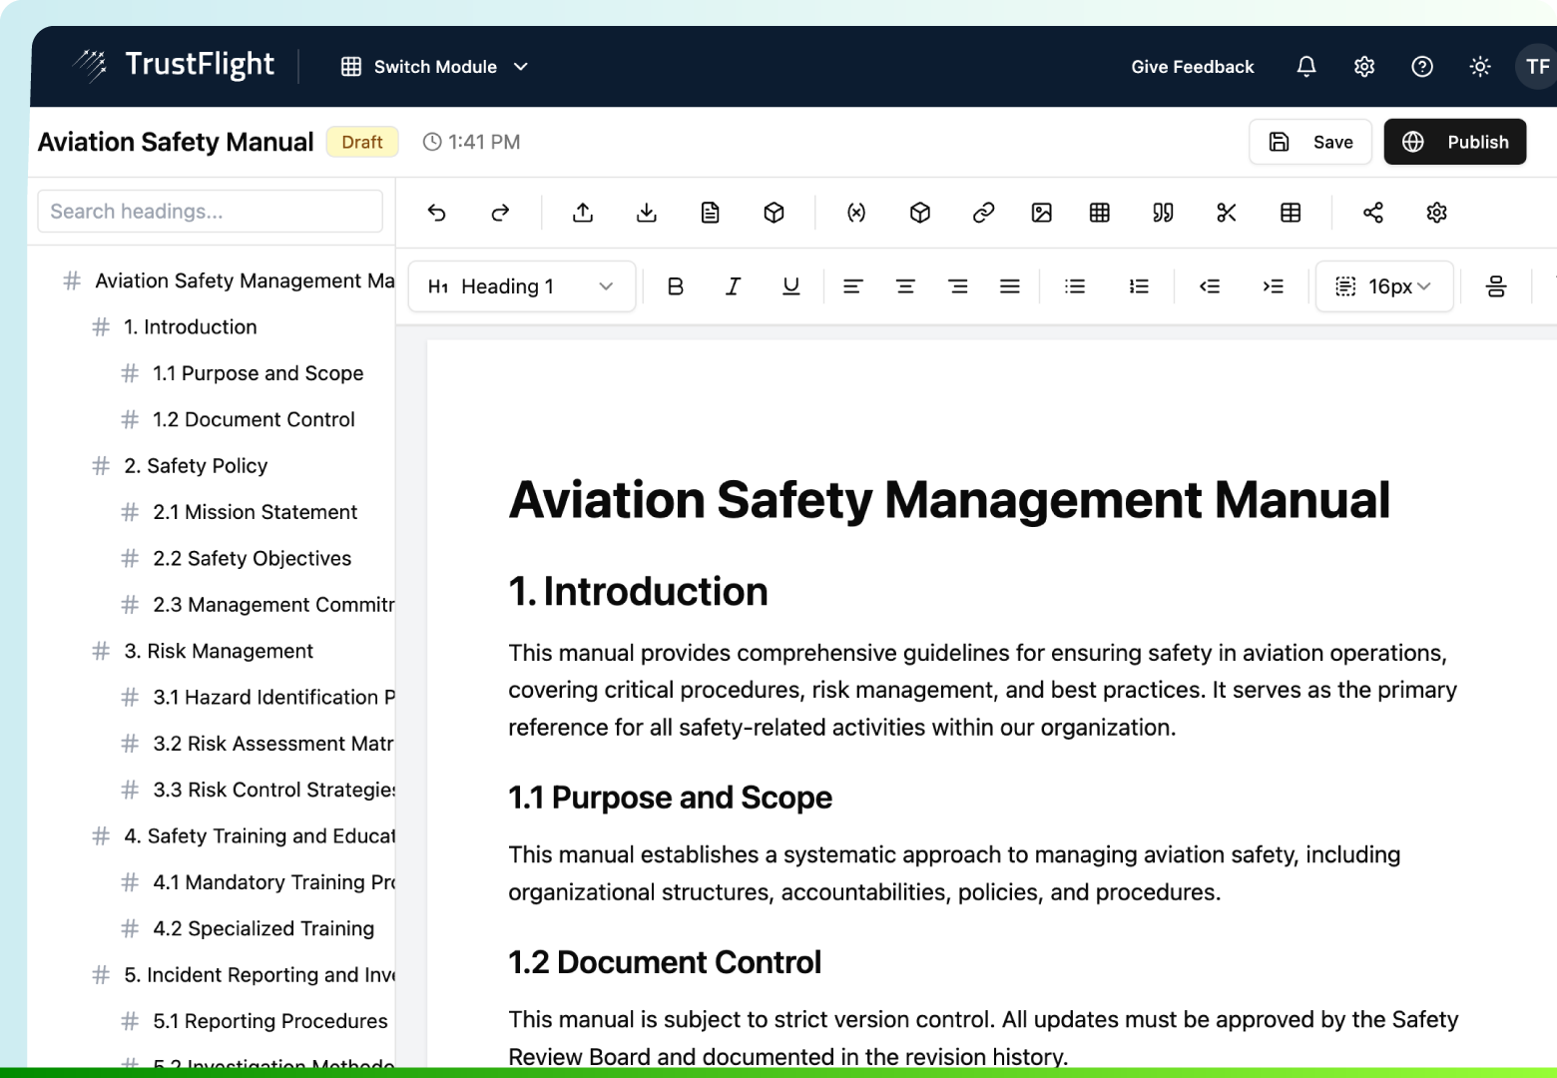Click the undo arrow icon
Viewport: 1557px width, 1078px height.
click(x=436, y=213)
